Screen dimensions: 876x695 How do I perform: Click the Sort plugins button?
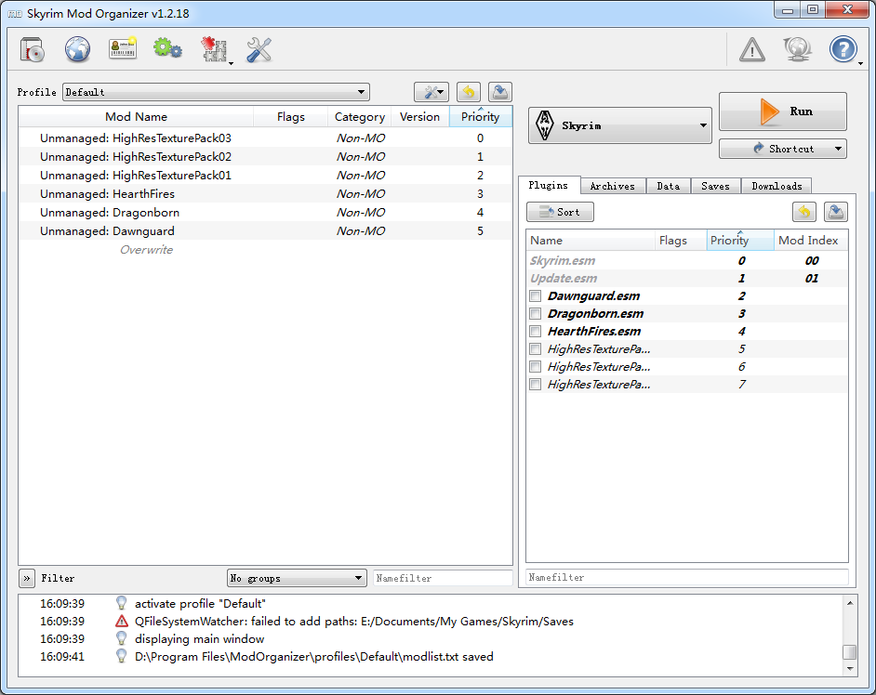pyautogui.click(x=560, y=212)
